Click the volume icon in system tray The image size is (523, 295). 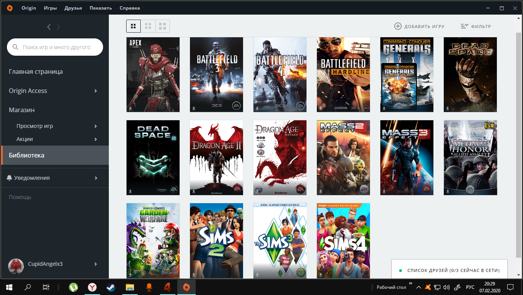(x=446, y=287)
